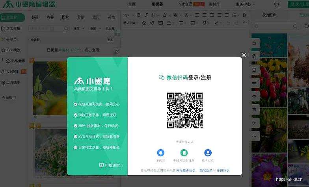Switch to the 图片 tab
The width and height of the screenshot is (309, 187).
(x=65, y=17)
